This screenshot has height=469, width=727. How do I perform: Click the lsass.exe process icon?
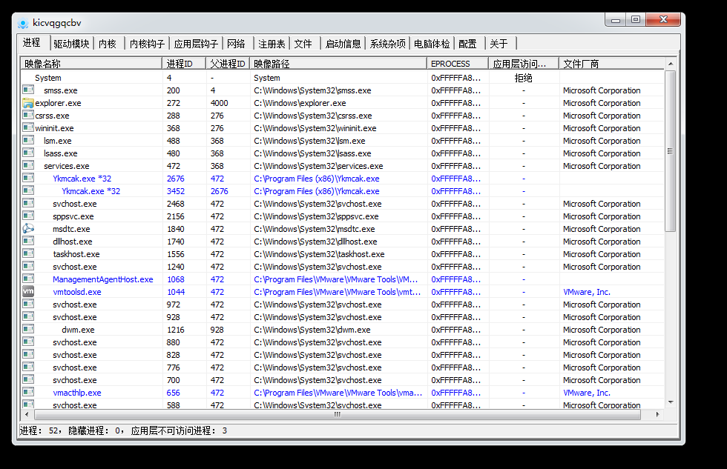pyautogui.click(x=28, y=153)
